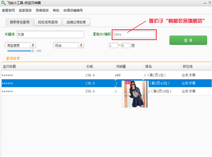Expand the 淘宝搜索 dropdown
The image size is (212, 157).
click(x=20, y=45)
